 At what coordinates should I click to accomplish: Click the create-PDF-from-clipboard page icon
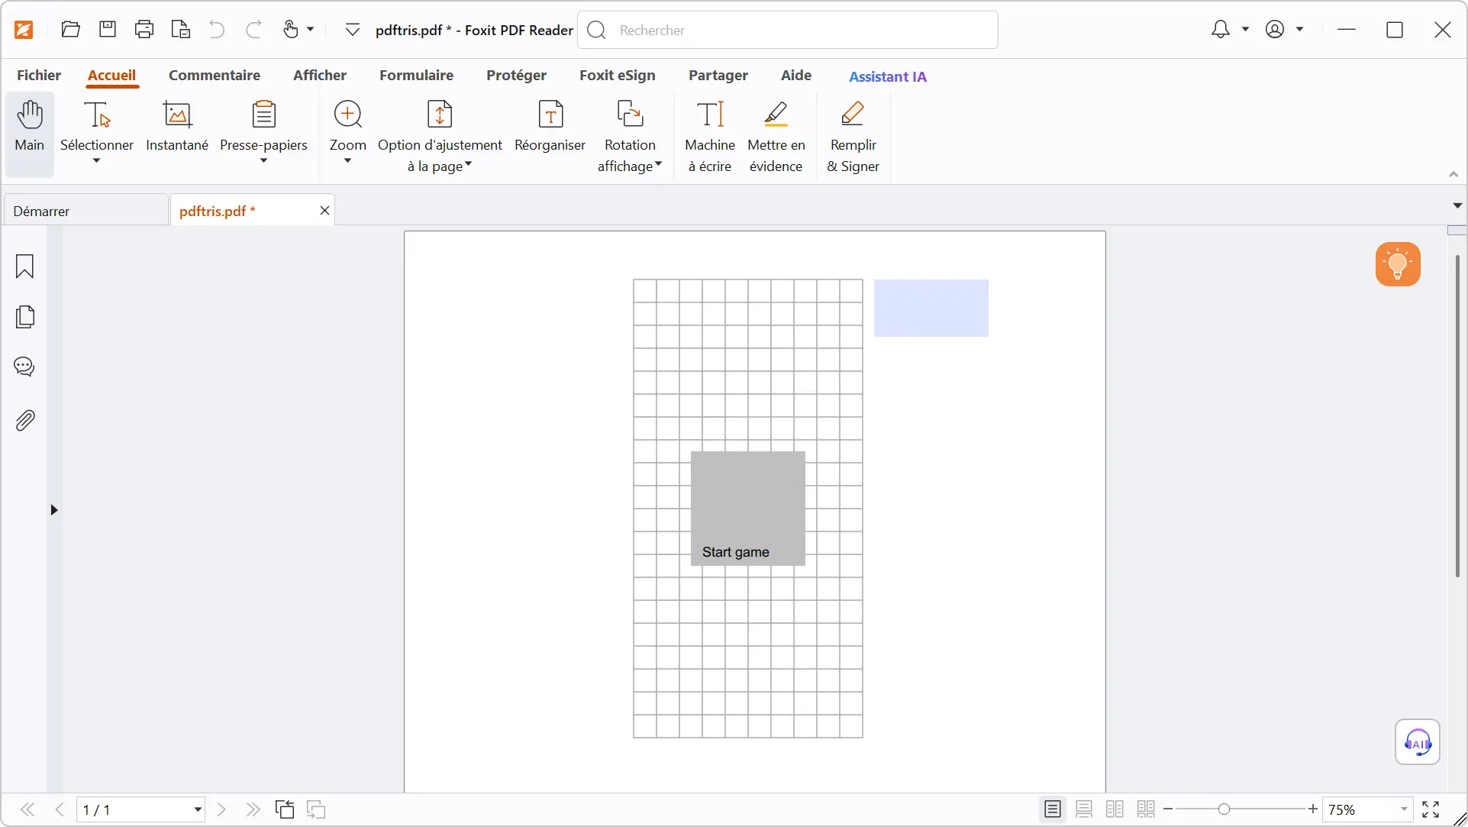click(x=181, y=30)
